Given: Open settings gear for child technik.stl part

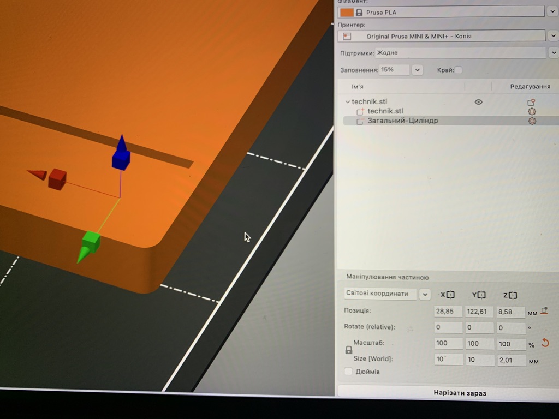Looking at the screenshot, I should [532, 111].
